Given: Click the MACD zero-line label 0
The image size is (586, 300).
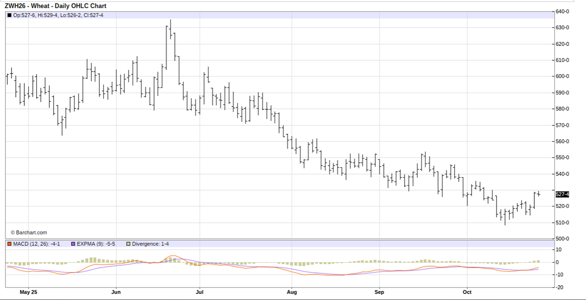Looking at the screenshot, I should click(x=557, y=262).
